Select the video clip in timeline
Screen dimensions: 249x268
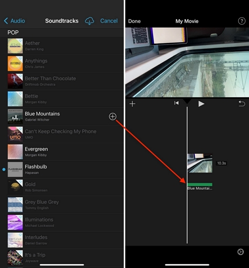[200, 163]
